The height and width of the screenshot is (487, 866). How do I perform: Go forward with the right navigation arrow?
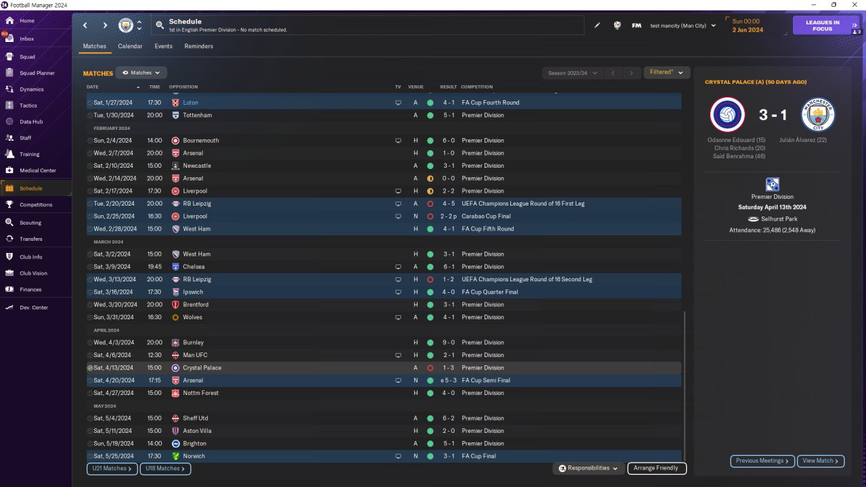click(x=105, y=26)
